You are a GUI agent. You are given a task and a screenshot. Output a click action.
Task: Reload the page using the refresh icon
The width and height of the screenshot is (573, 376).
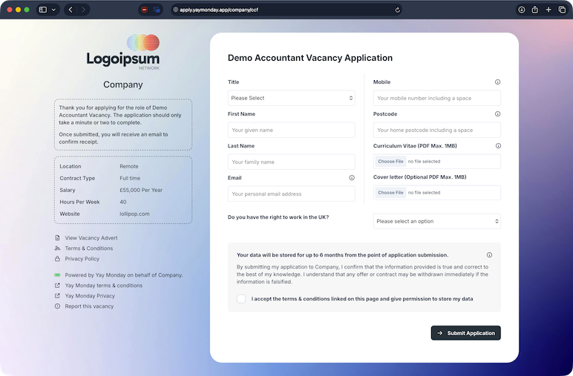pos(398,10)
